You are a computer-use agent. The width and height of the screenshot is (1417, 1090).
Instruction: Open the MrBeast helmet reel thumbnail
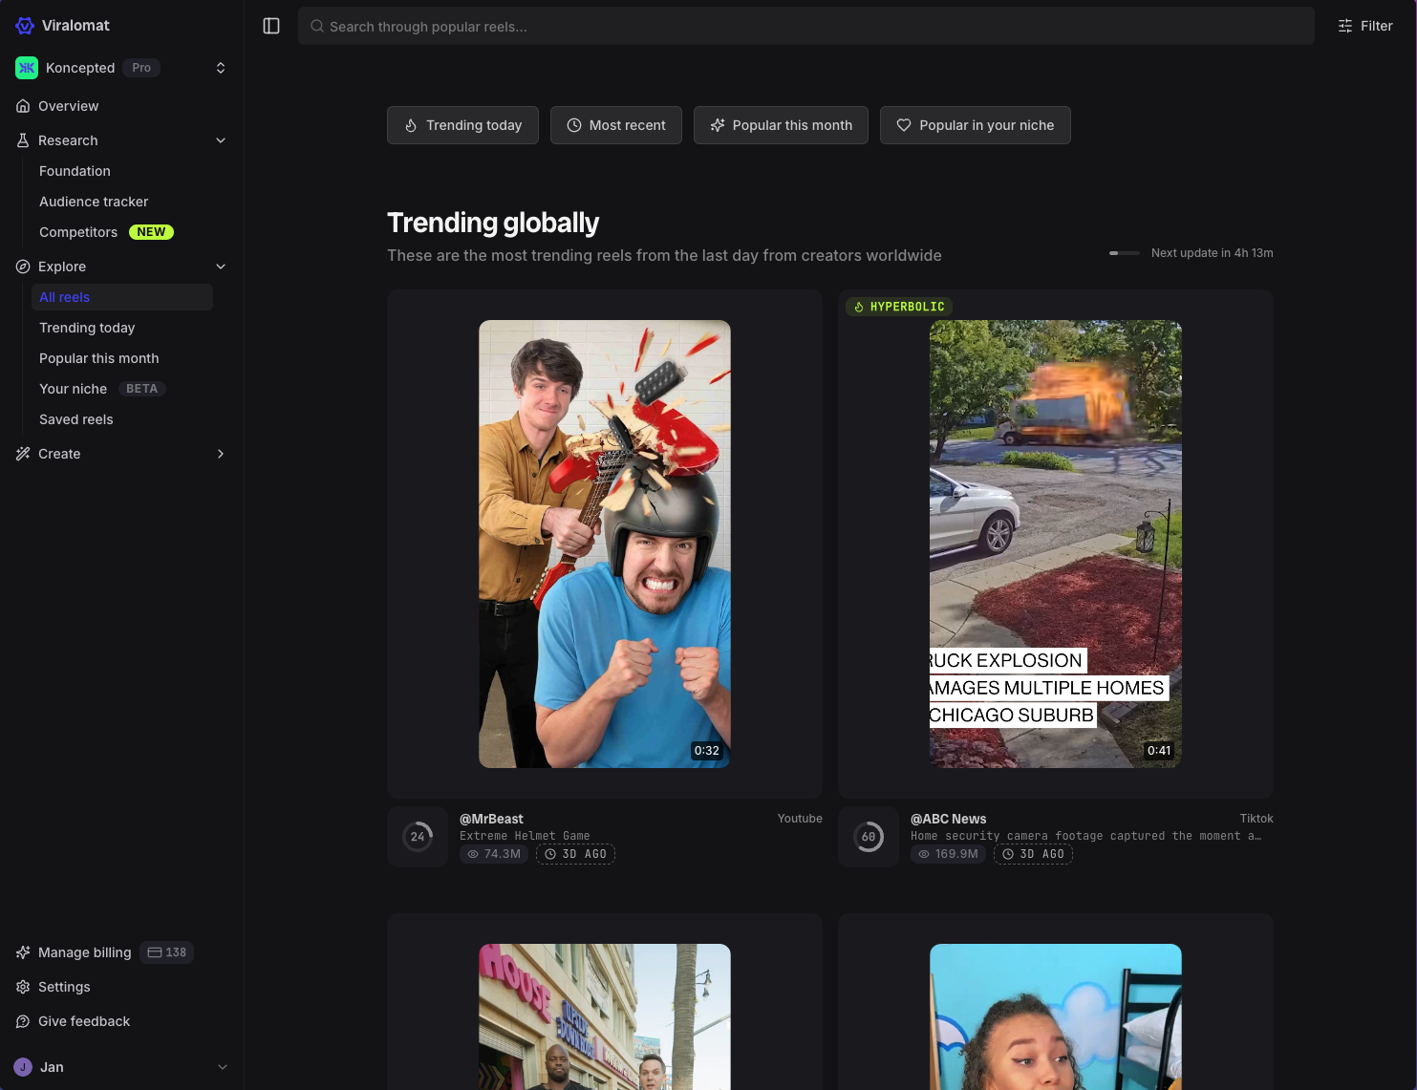pos(605,544)
